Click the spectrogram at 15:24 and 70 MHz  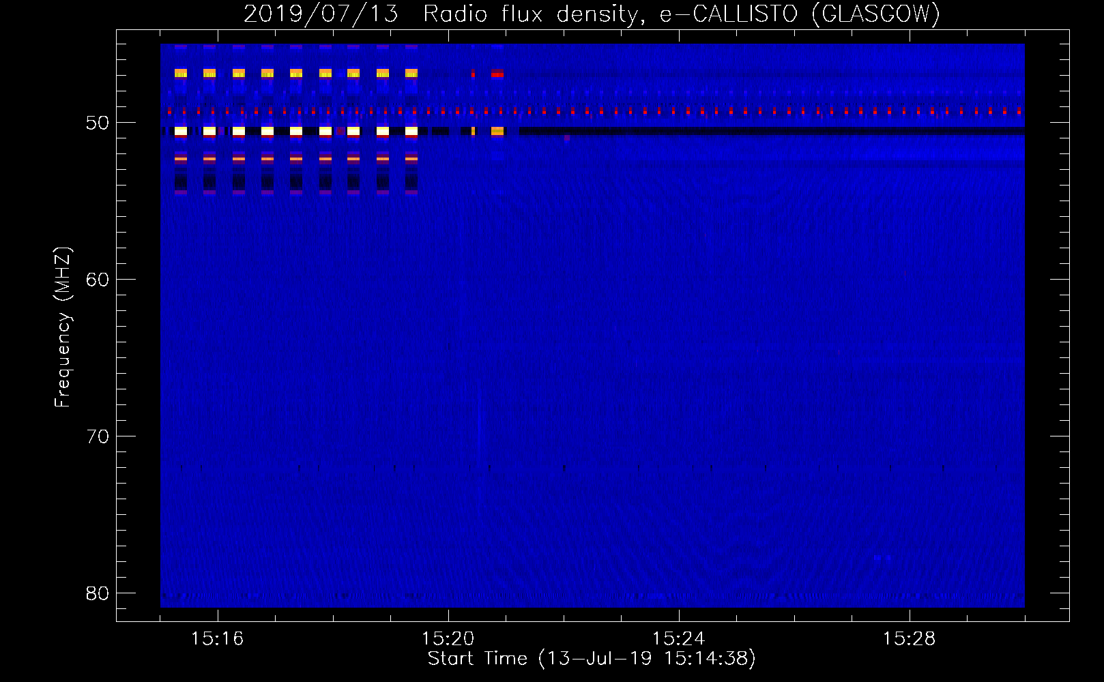point(679,436)
